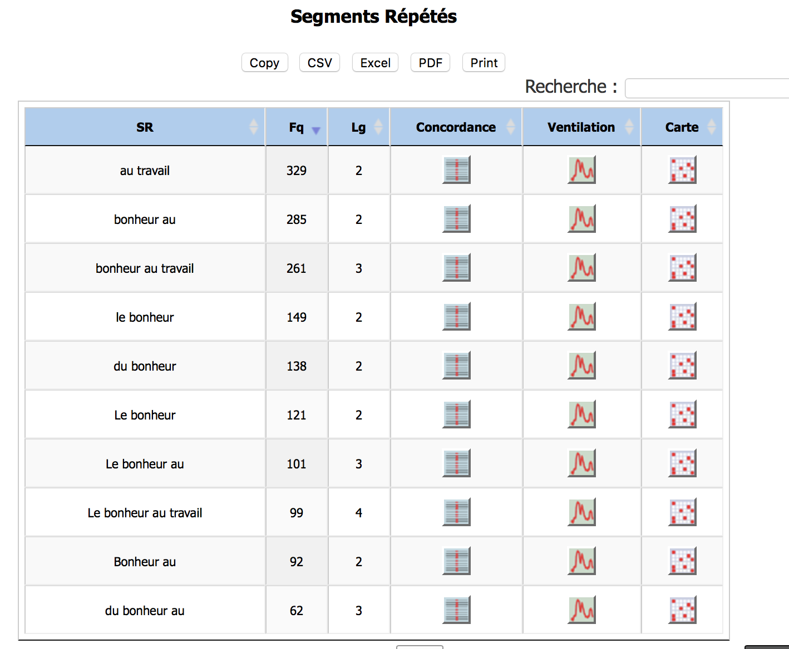Sort table by Fq column header
This screenshot has height=649, width=789.
(297, 127)
